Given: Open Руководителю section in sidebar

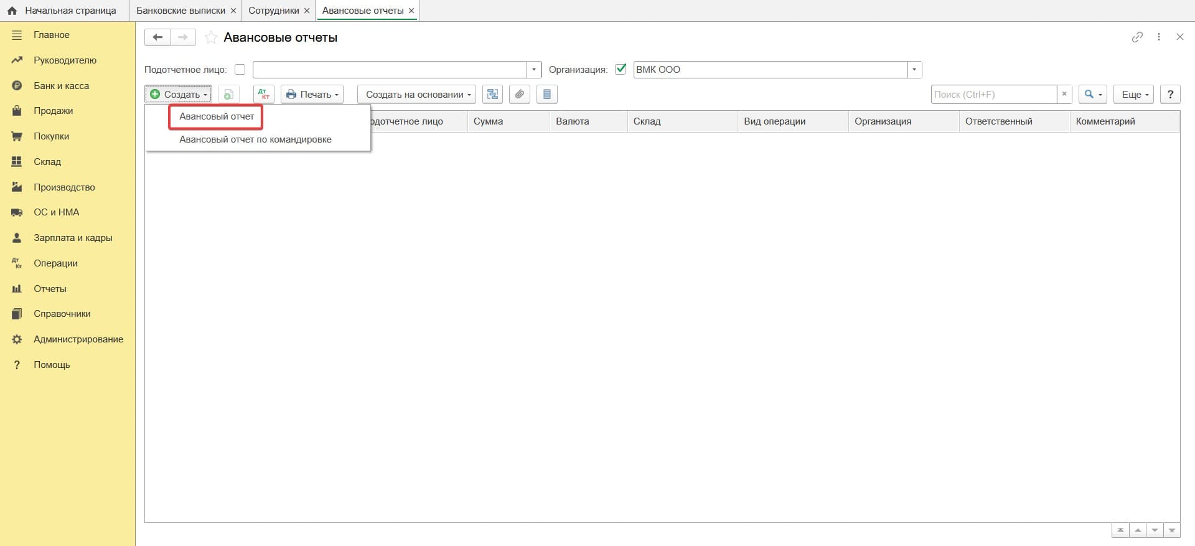Looking at the screenshot, I should (65, 60).
